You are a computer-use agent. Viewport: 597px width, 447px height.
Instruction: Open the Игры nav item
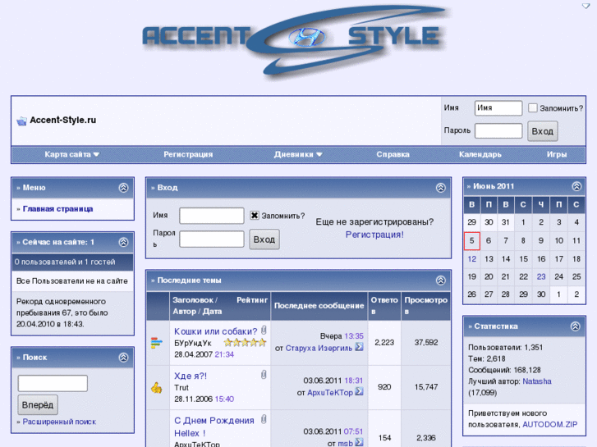pyautogui.click(x=557, y=154)
